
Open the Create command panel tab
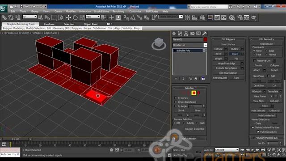pyautogui.click(x=174, y=34)
